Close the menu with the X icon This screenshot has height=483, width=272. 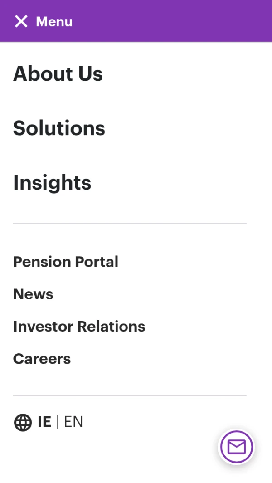tap(21, 22)
